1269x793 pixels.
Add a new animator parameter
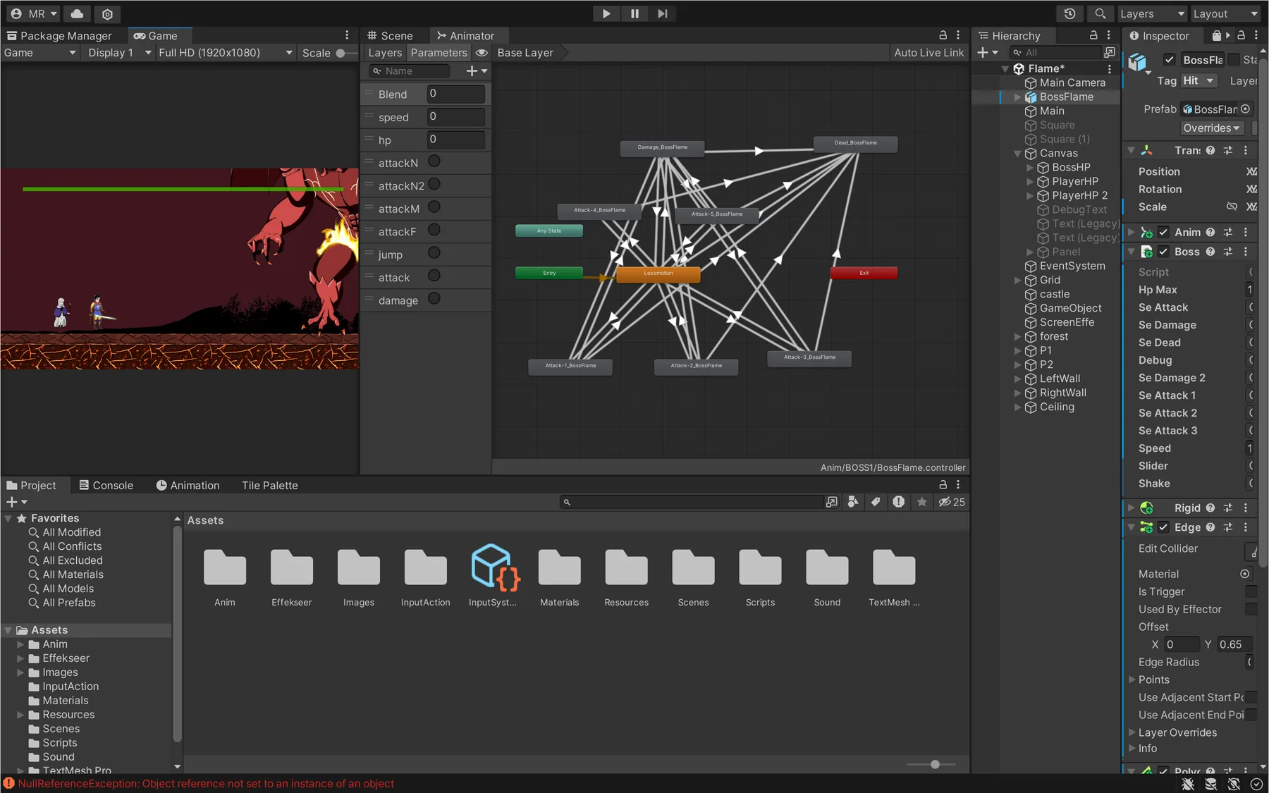(477, 70)
